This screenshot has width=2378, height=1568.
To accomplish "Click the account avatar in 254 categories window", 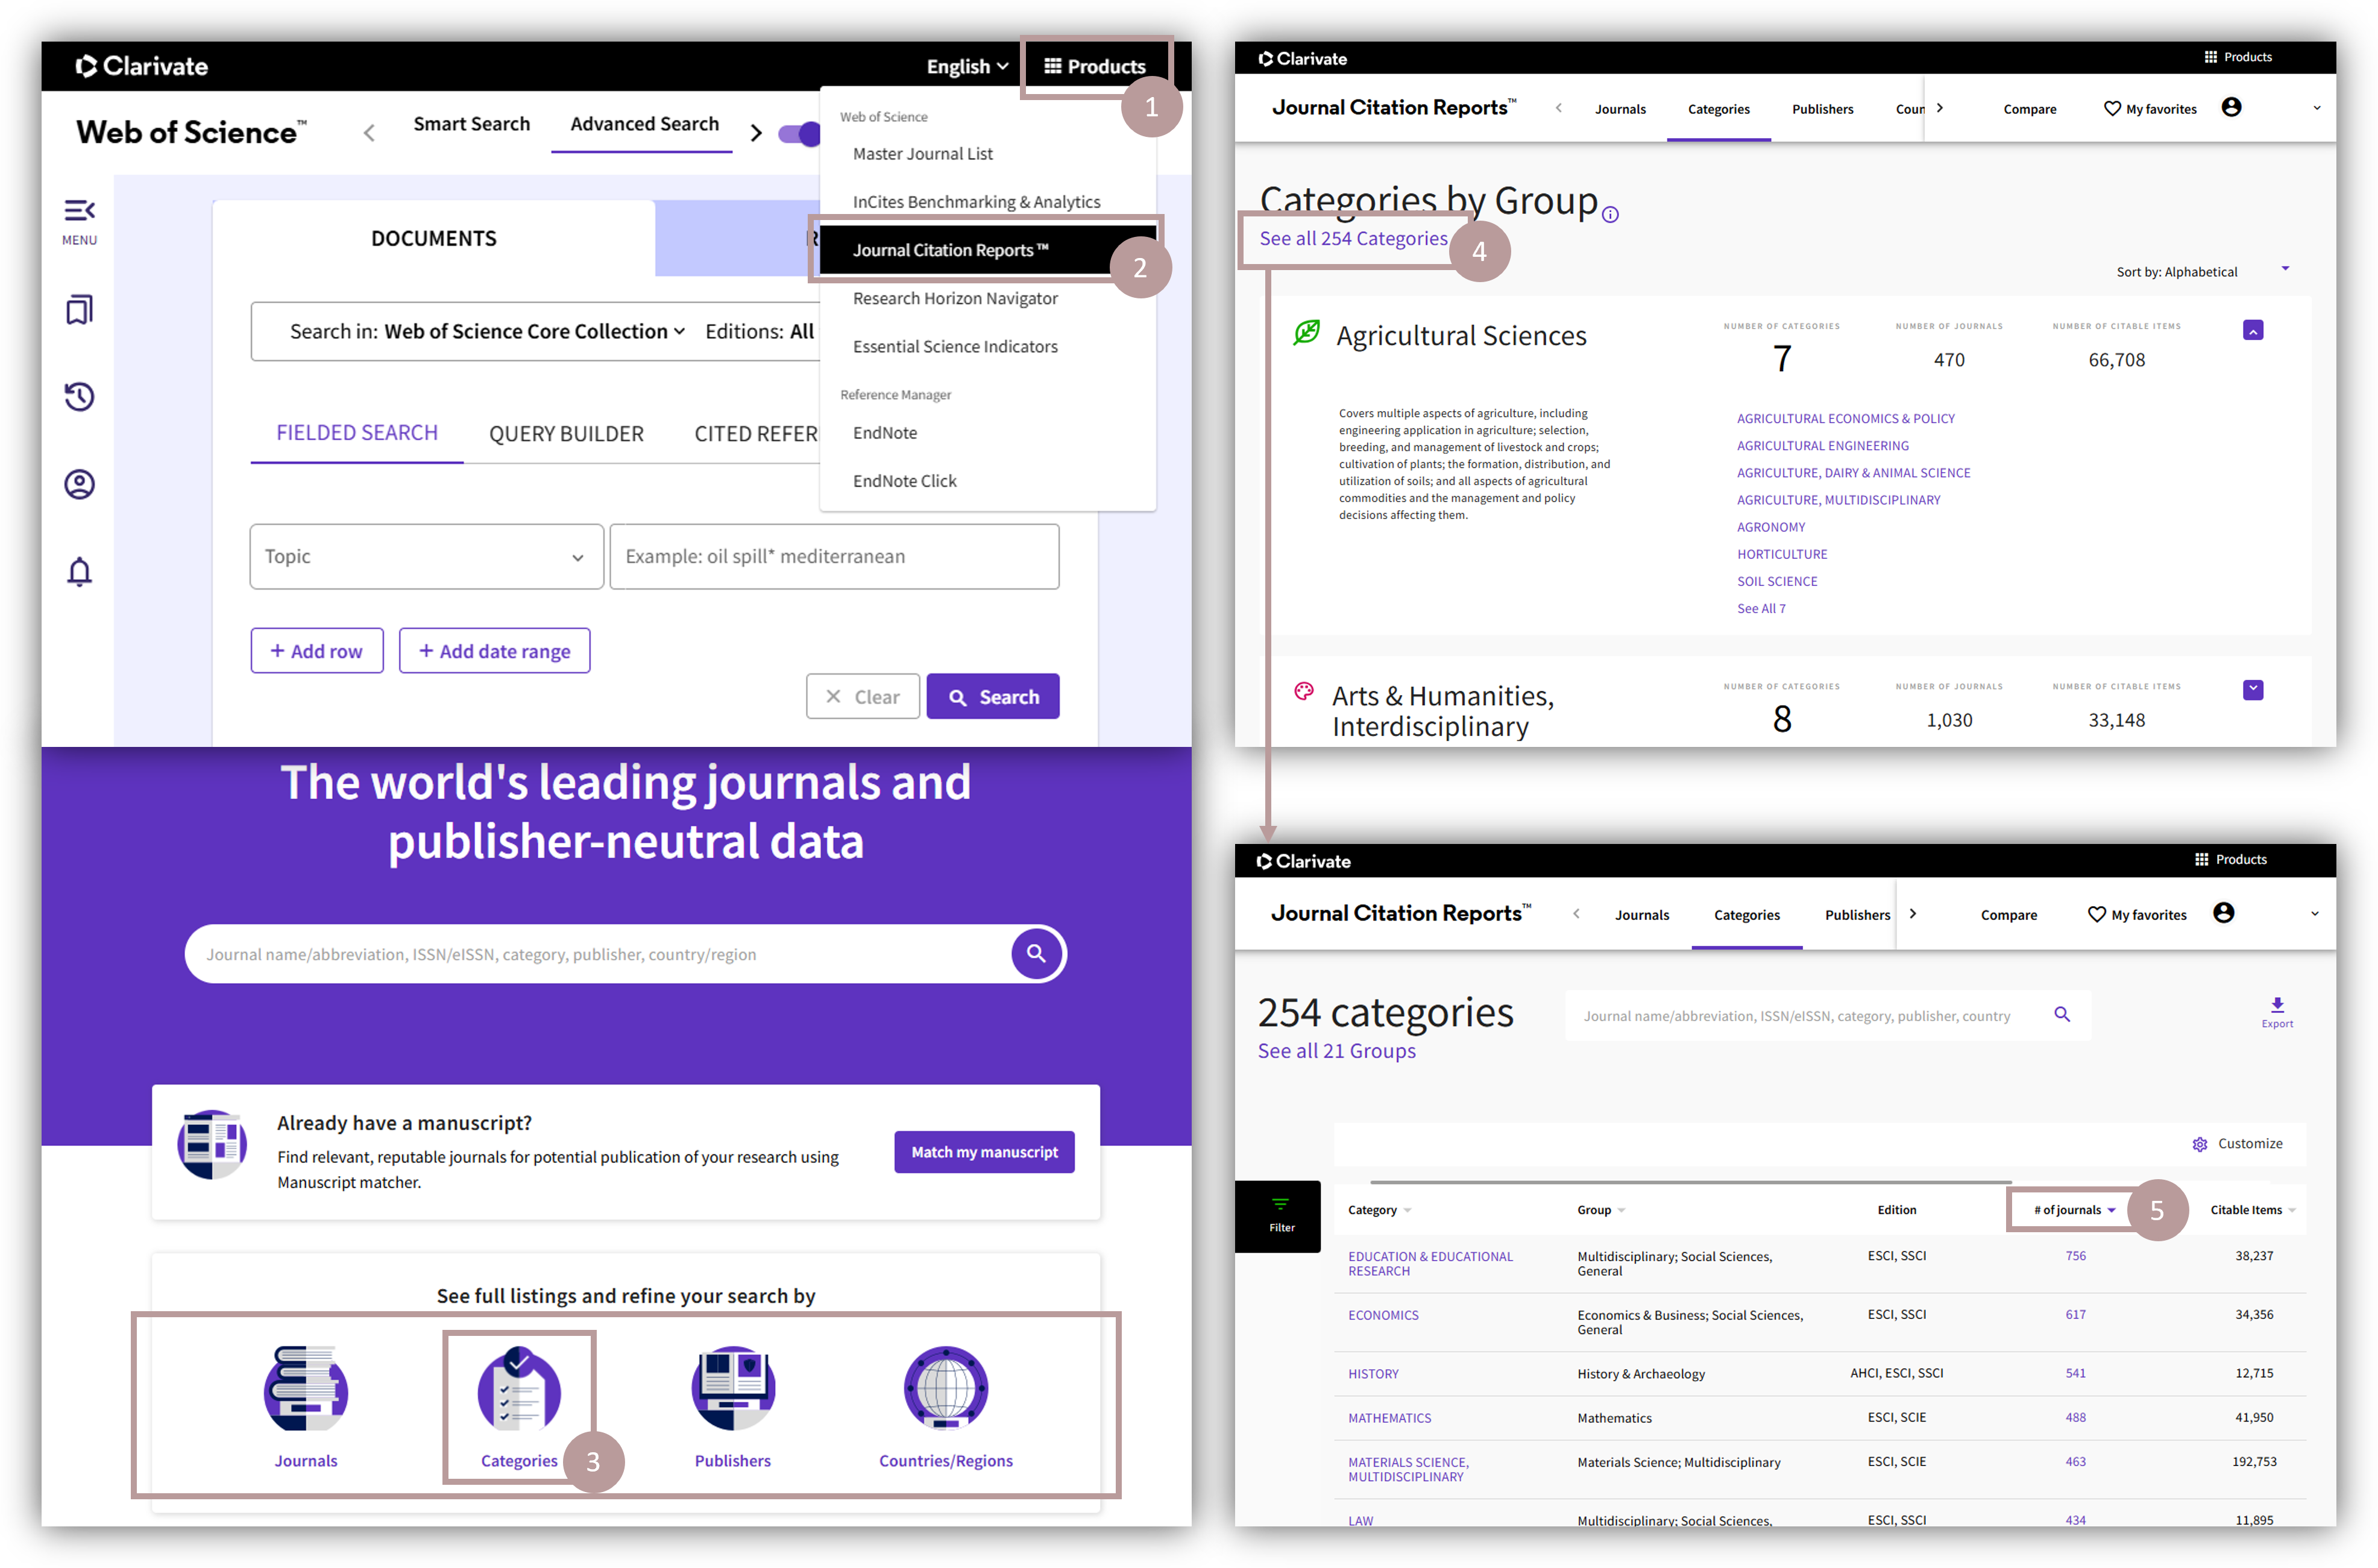I will click(x=2224, y=912).
